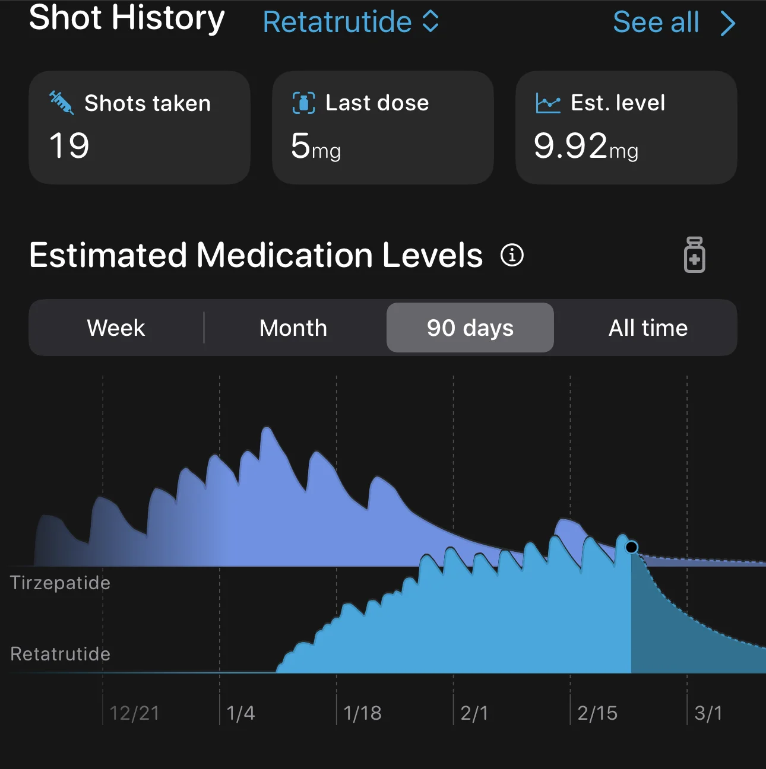Image resolution: width=766 pixels, height=769 pixels.
Task: Select the Tirzepatide chart series label
Action: point(60,583)
